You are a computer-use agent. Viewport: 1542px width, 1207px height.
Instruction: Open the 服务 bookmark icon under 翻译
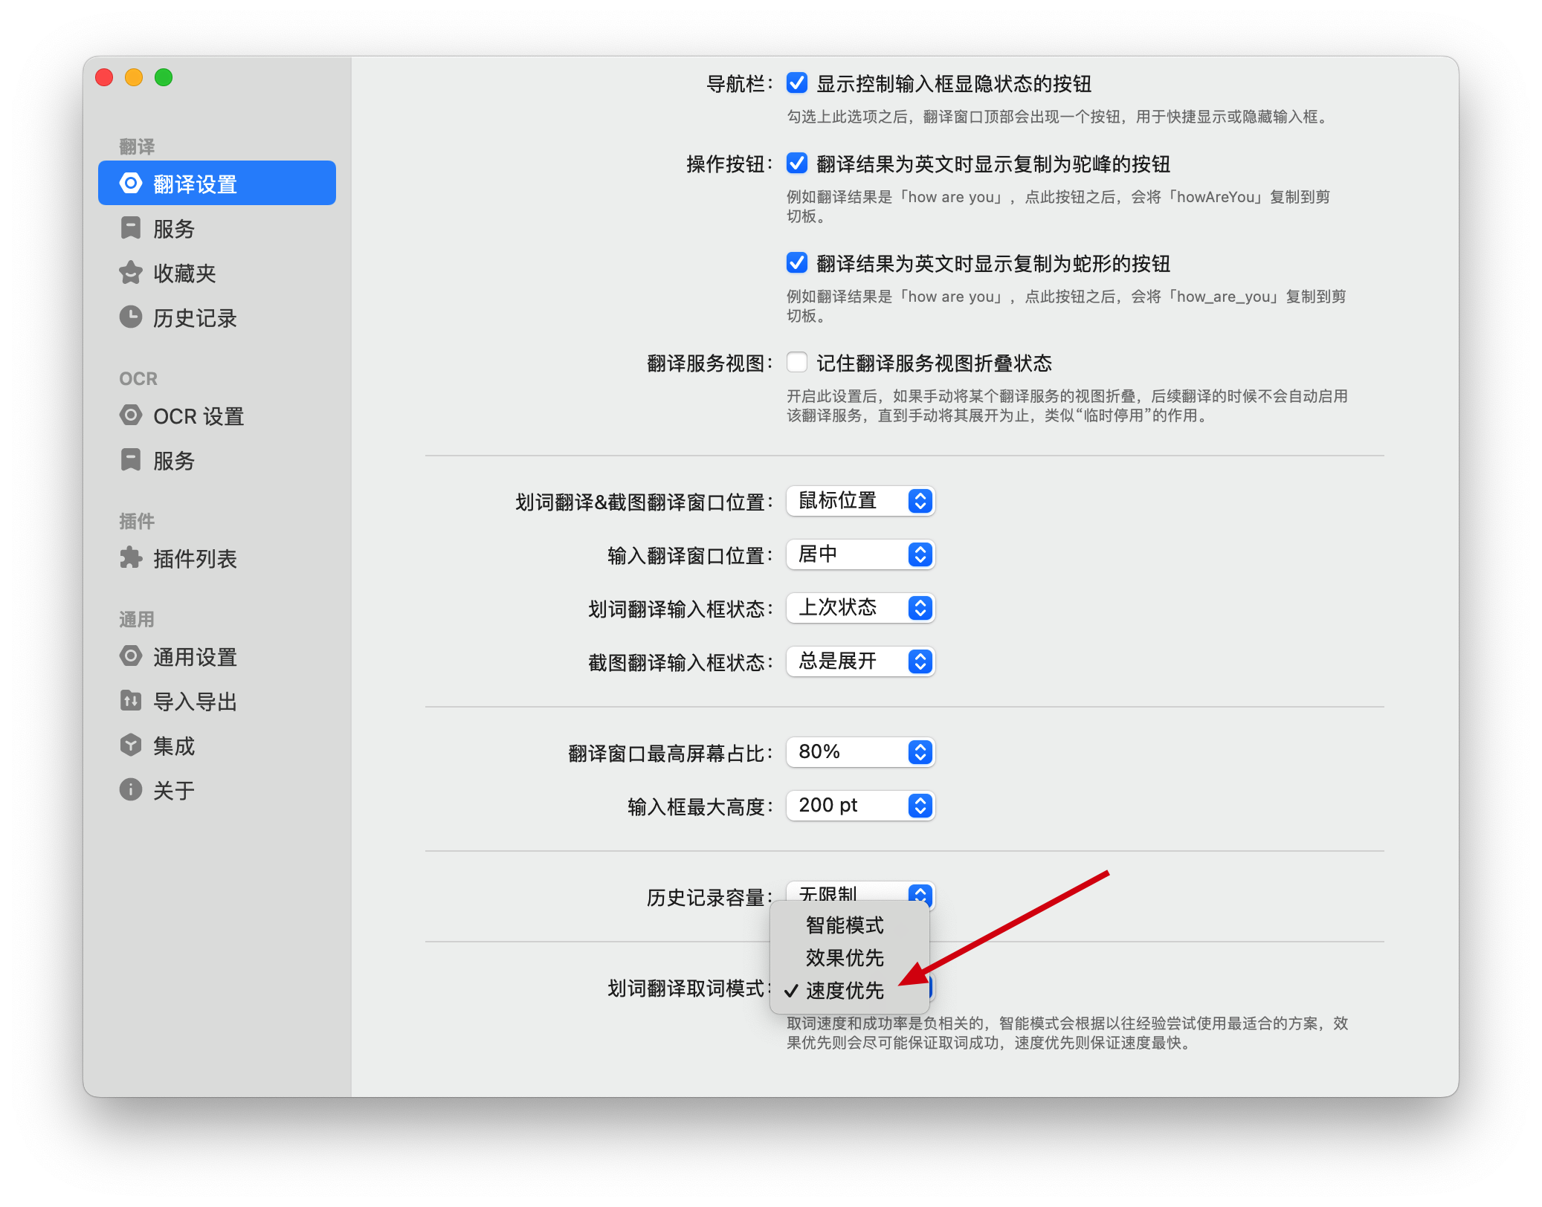click(x=130, y=228)
